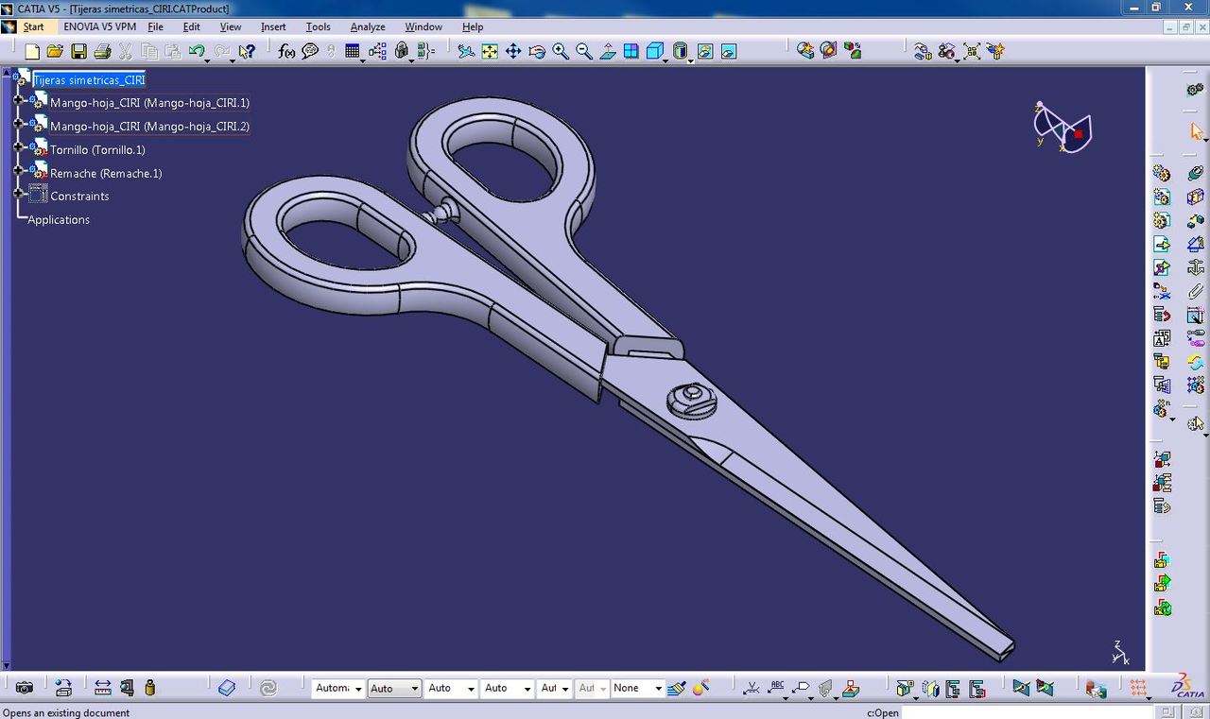This screenshot has height=719, width=1210.
Task: Open the ENOVIA V5 VPM menu
Action: [100, 26]
